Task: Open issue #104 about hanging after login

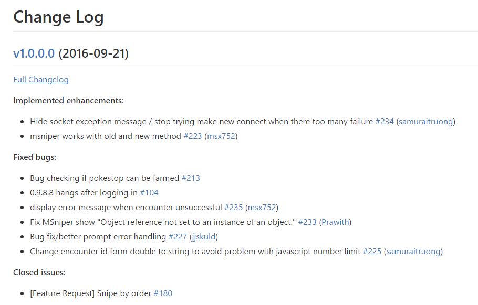Action: pos(149,192)
